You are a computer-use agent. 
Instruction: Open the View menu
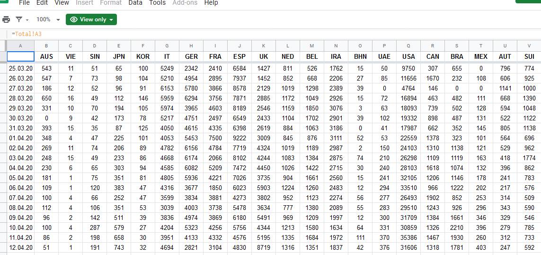pyautogui.click(x=62, y=3)
